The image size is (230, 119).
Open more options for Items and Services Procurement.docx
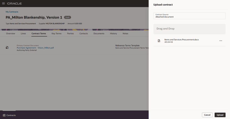[x=221, y=41]
